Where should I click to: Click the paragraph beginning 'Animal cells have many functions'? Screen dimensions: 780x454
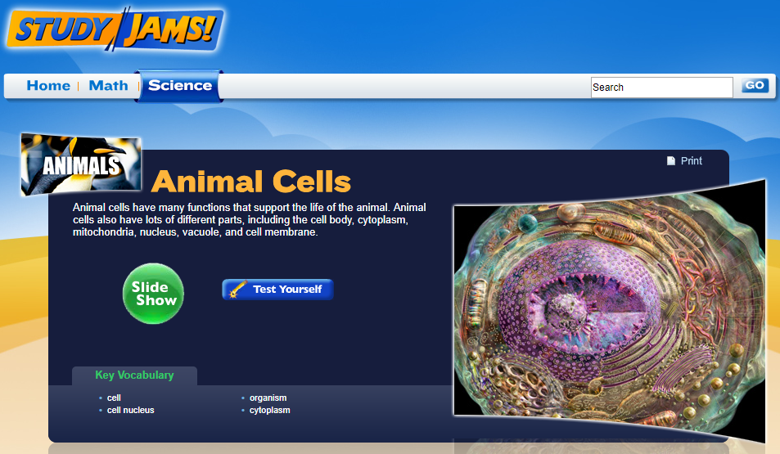click(x=249, y=220)
